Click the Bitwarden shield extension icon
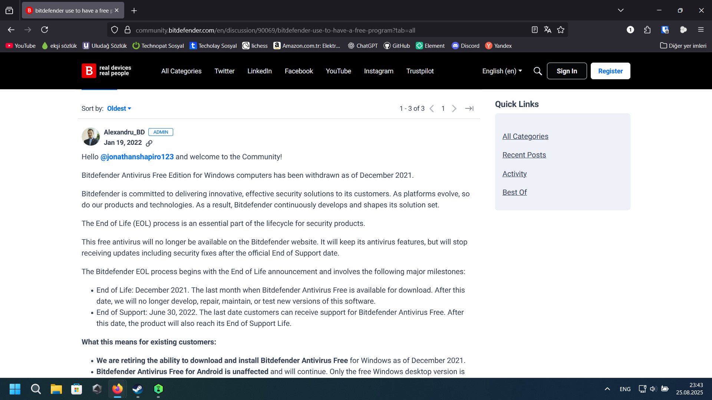Viewport: 712px width, 400px height. (x=665, y=30)
